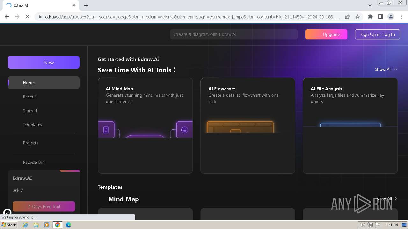408x229 pixels.
Task: Open the AI File Analysis card
Action: tap(350, 126)
